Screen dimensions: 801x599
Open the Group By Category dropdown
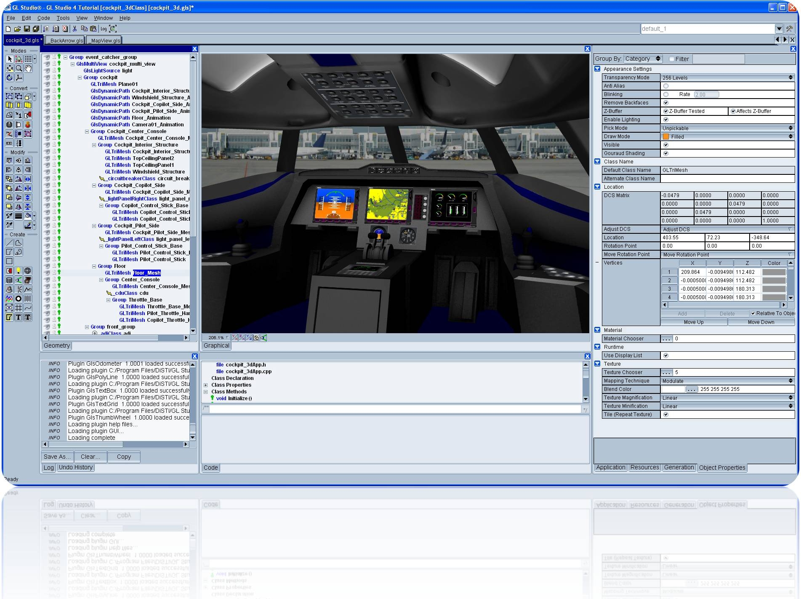coord(643,59)
